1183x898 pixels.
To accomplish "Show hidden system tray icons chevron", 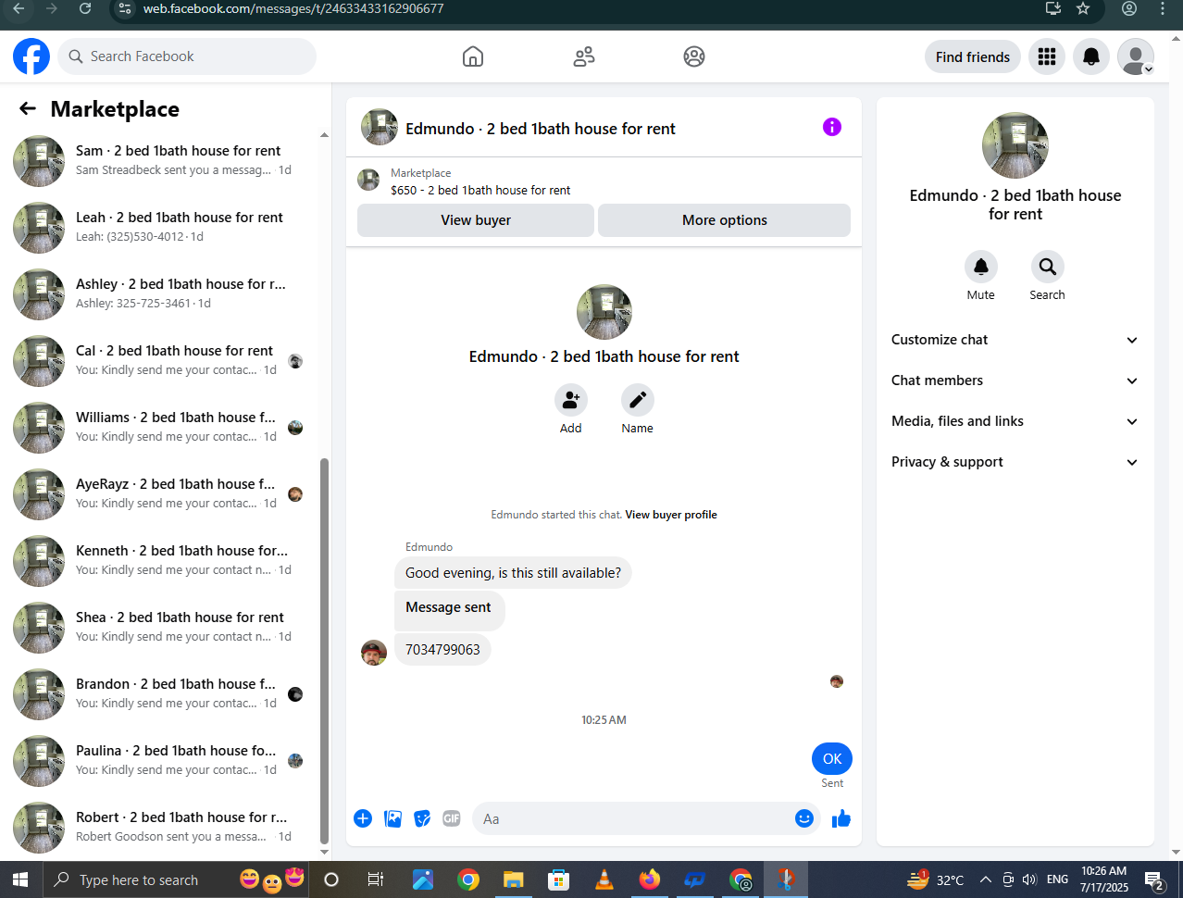I will point(986,879).
